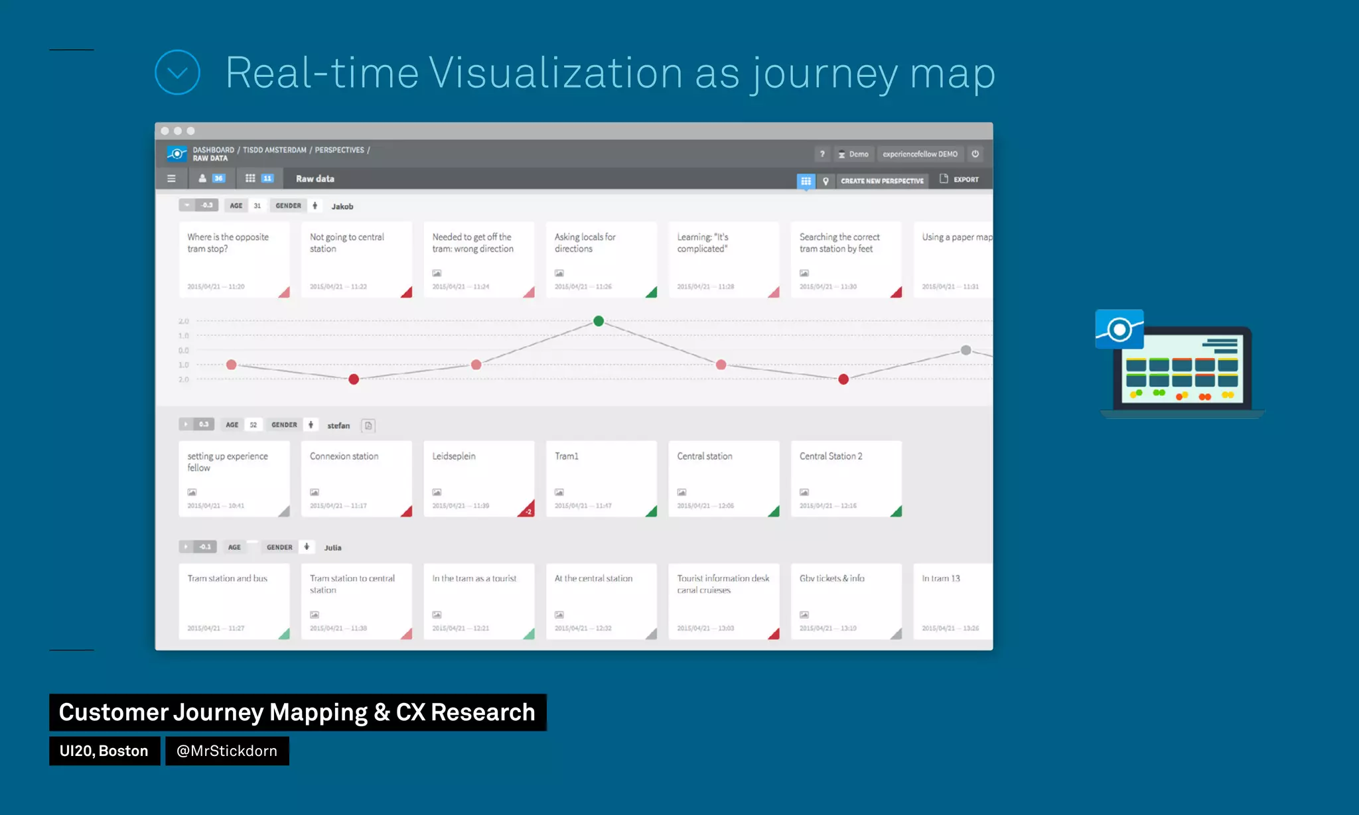Screen dimensions: 1359x815
Task: Click image icon on 'Connexion station' card
Action: pos(315,492)
